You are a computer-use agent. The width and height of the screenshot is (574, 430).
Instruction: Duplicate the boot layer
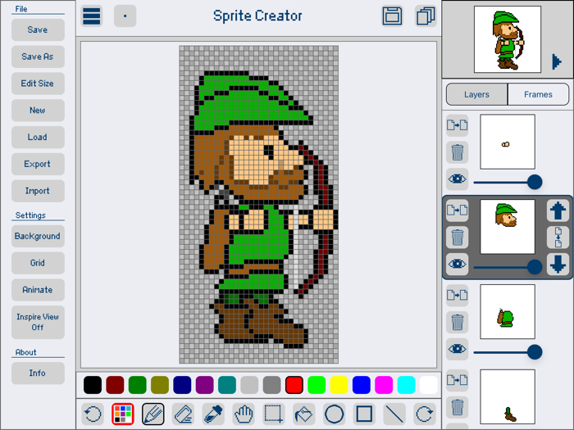tap(458, 380)
